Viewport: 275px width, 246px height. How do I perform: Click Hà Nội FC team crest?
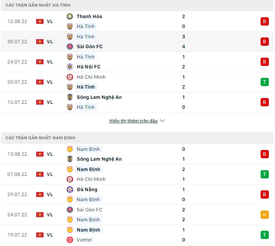click(x=69, y=67)
